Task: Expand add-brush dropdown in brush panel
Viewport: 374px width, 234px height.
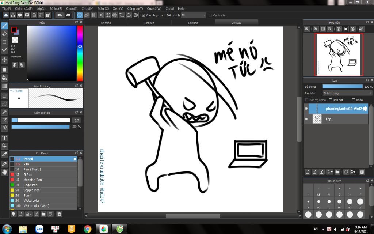Action: click(31, 214)
